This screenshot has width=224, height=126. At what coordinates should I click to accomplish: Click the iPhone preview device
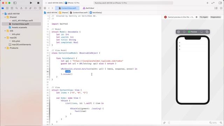tap(193, 70)
